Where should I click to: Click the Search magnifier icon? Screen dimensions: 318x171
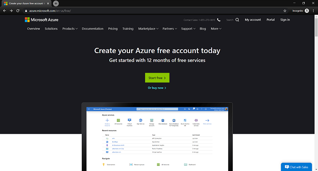237,20
